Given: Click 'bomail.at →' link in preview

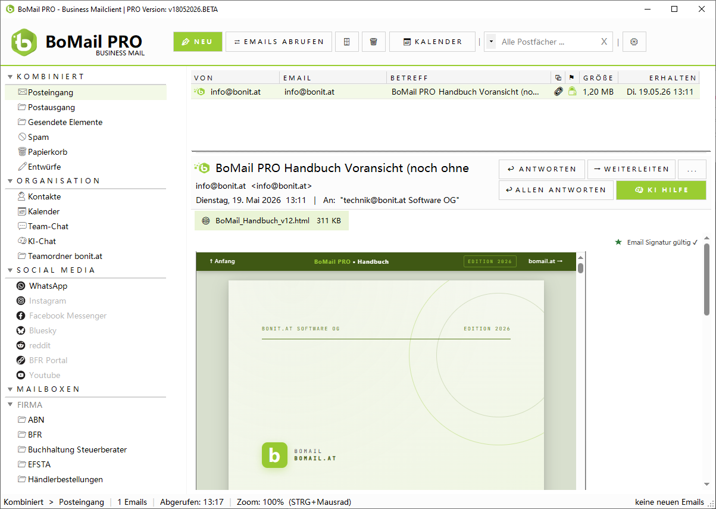Looking at the screenshot, I should pyautogui.click(x=545, y=261).
